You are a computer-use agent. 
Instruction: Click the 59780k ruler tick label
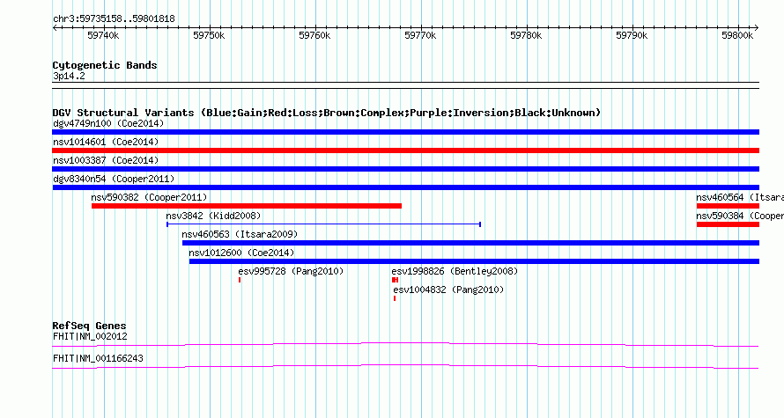tap(526, 35)
